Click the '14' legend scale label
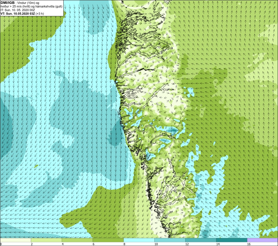 218,244
